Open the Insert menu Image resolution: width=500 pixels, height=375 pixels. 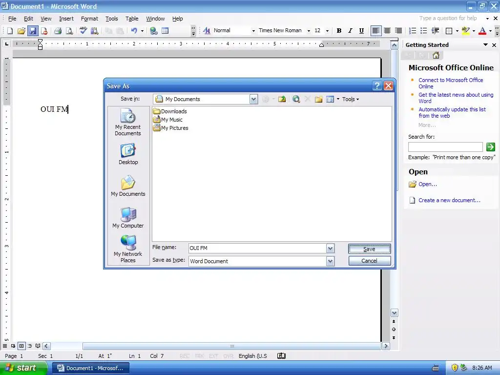(x=66, y=19)
